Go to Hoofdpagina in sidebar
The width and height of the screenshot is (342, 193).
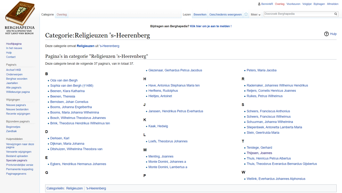click(x=14, y=44)
